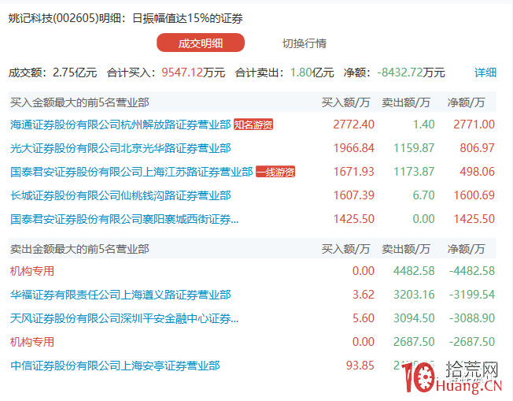Select the 成交明细 tab
This screenshot has height=401, width=513.
tap(201, 43)
